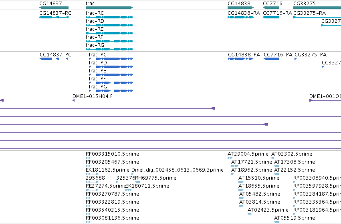Viewport: 341px width, 224px height.
Task: Click the RP003270787.5prime EST label
Action: tap(112, 194)
